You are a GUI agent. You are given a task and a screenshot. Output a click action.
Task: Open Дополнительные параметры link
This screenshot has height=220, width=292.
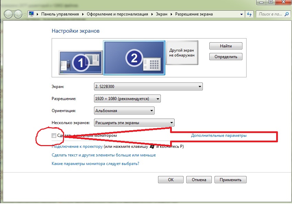click(219, 135)
